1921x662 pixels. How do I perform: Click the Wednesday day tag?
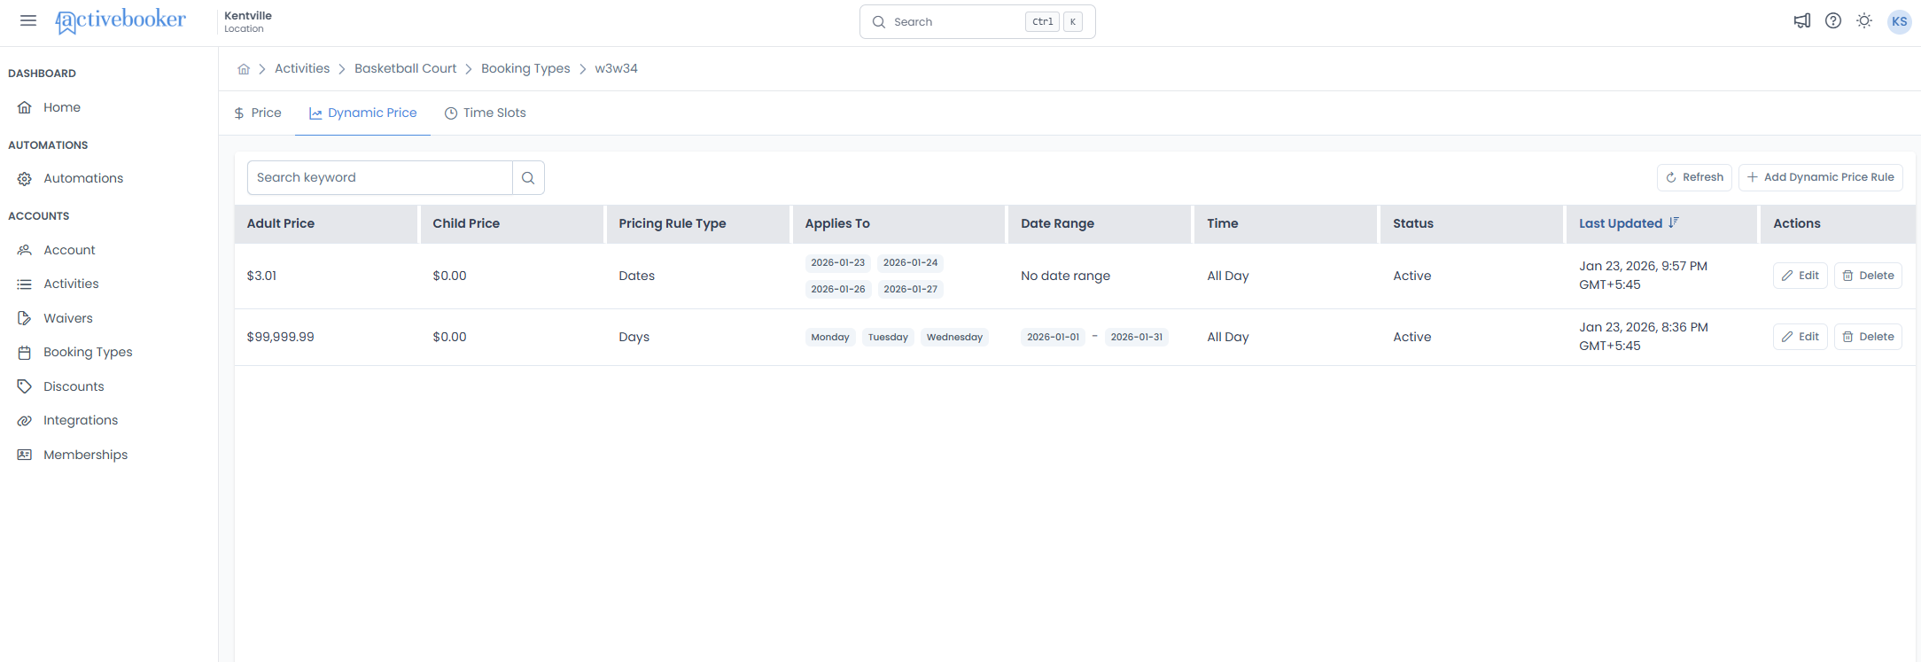point(954,337)
